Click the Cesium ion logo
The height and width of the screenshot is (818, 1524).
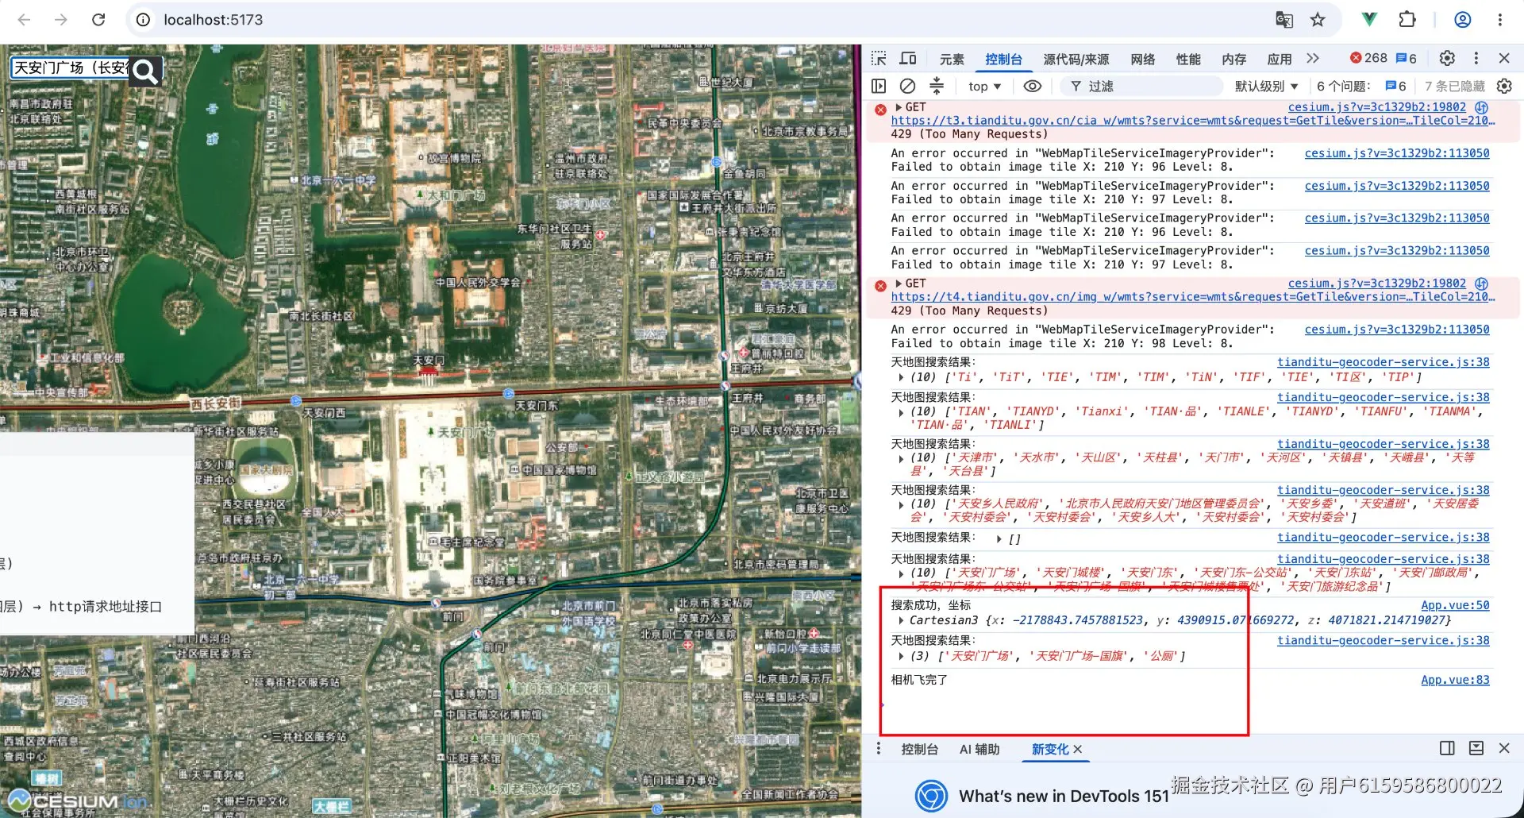pyautogui.click(x=77, y=801)
